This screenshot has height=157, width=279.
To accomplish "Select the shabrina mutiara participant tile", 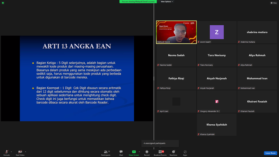I will pos(257,32).
